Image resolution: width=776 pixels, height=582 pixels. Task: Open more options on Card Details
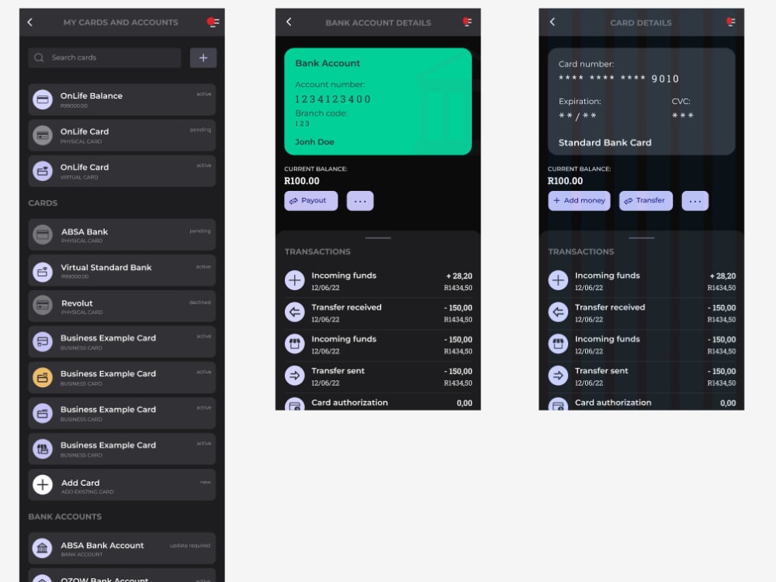pos(695,201)
